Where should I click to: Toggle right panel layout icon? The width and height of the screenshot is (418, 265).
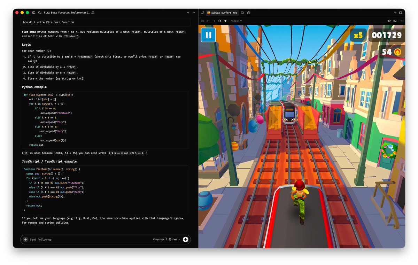pyautogui.click(x=401, y=13)
